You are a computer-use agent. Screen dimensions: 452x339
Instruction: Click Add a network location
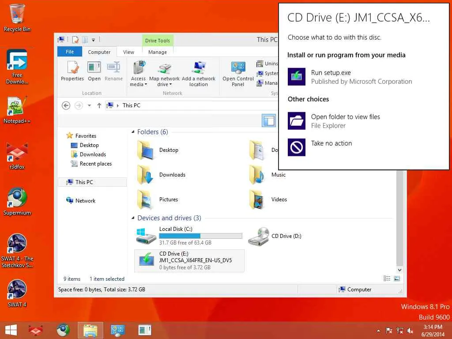(x=199, y=74)
